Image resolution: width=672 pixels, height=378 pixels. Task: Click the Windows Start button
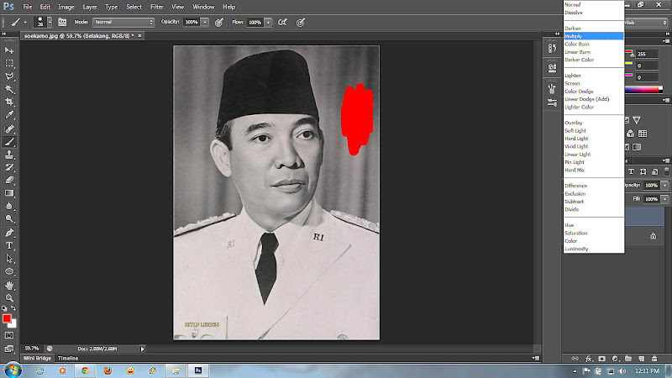coord(13,370)
